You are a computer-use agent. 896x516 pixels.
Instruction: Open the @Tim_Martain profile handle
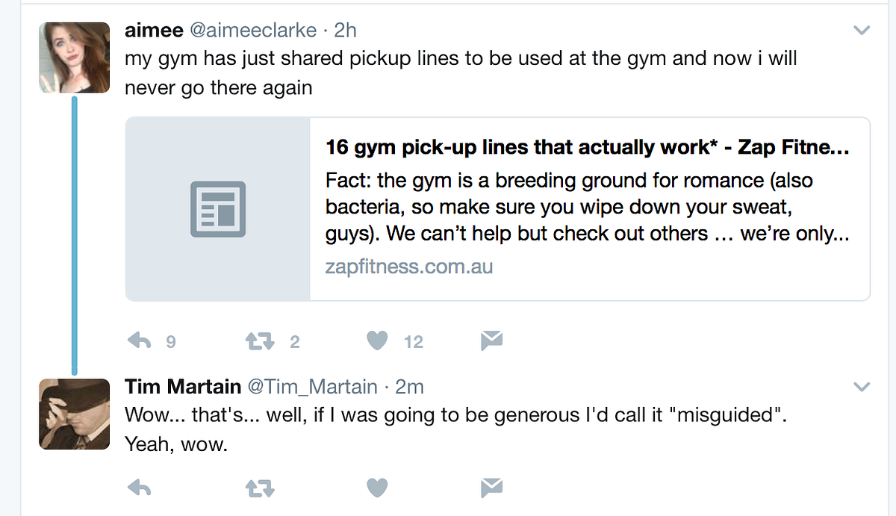tap(312, 387)
